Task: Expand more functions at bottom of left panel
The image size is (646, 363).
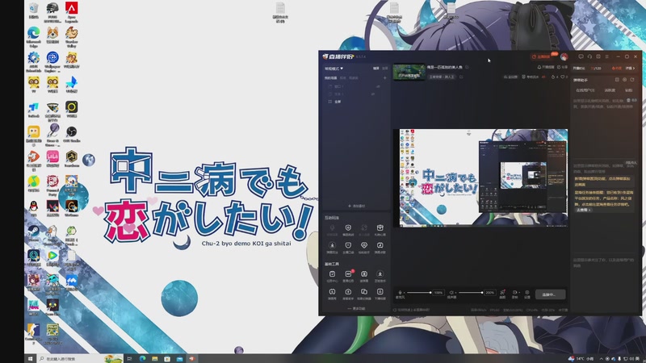Action: click(356, 309)
